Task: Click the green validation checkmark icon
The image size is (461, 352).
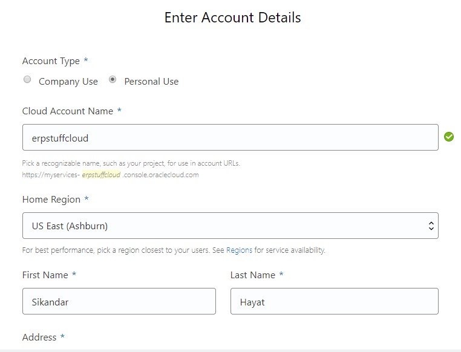Action: pyautogui.click(x=449, y=137)
